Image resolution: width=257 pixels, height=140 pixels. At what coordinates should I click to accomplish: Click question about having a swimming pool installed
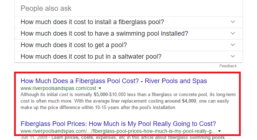pos(104,33)
